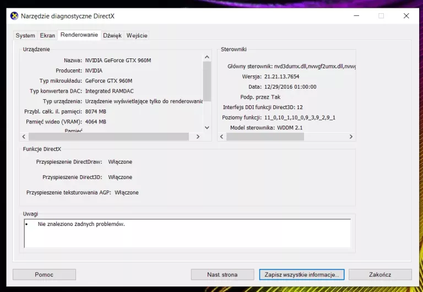Click the Pomoc button
Viewport: 423px width, 292px height.
click(44, 274)
